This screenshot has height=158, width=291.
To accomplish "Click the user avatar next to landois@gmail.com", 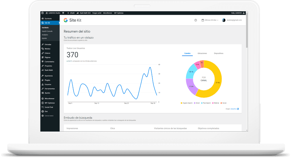I will [x=224, y=20].
